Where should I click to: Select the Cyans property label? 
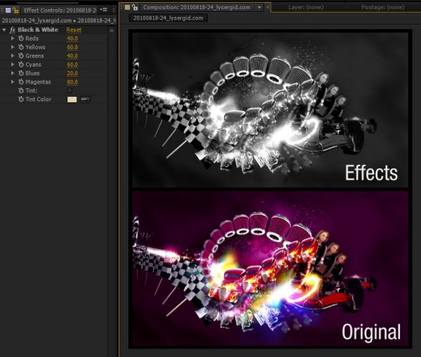click(x=33, y=65)
